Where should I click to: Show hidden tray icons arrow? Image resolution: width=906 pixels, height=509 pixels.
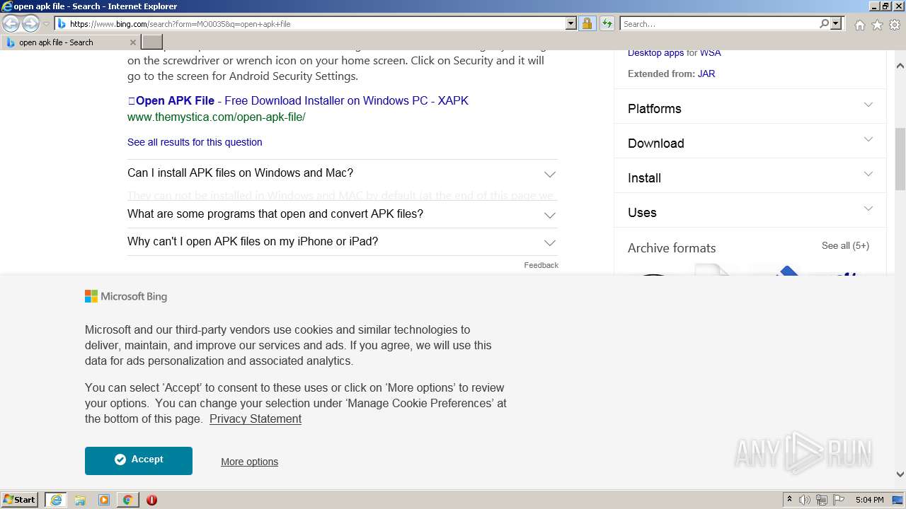[x=789, y=500]
